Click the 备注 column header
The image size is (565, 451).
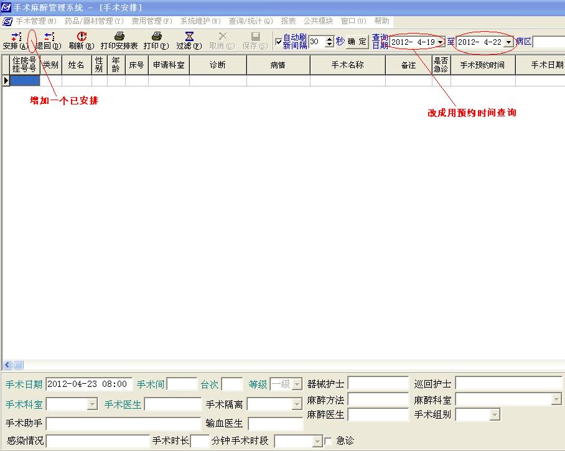(x=408, y=65)
